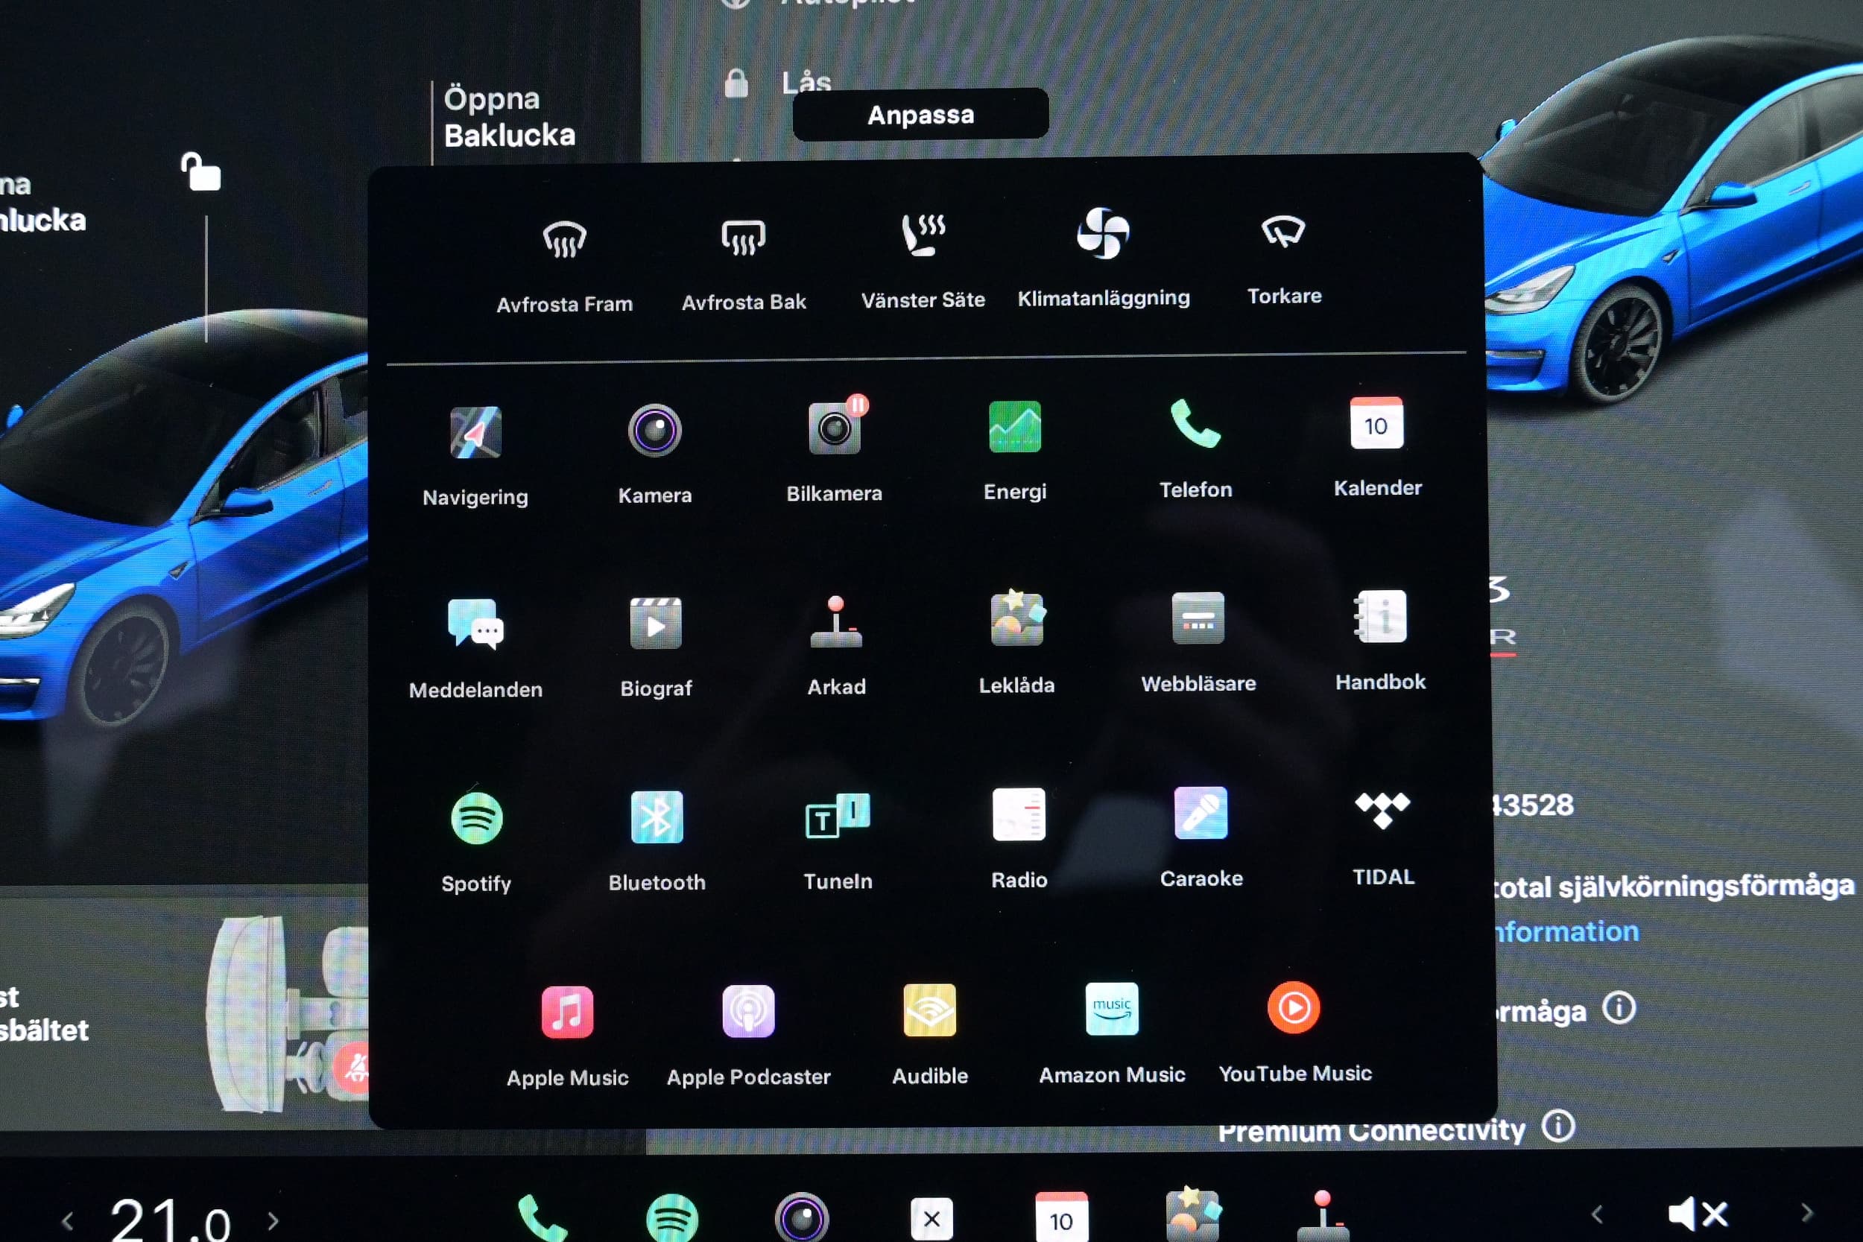Raise volume with arrow right of speaker
The height and width of the screenshot is (1242, 1863).
tap(1807, 1213)
